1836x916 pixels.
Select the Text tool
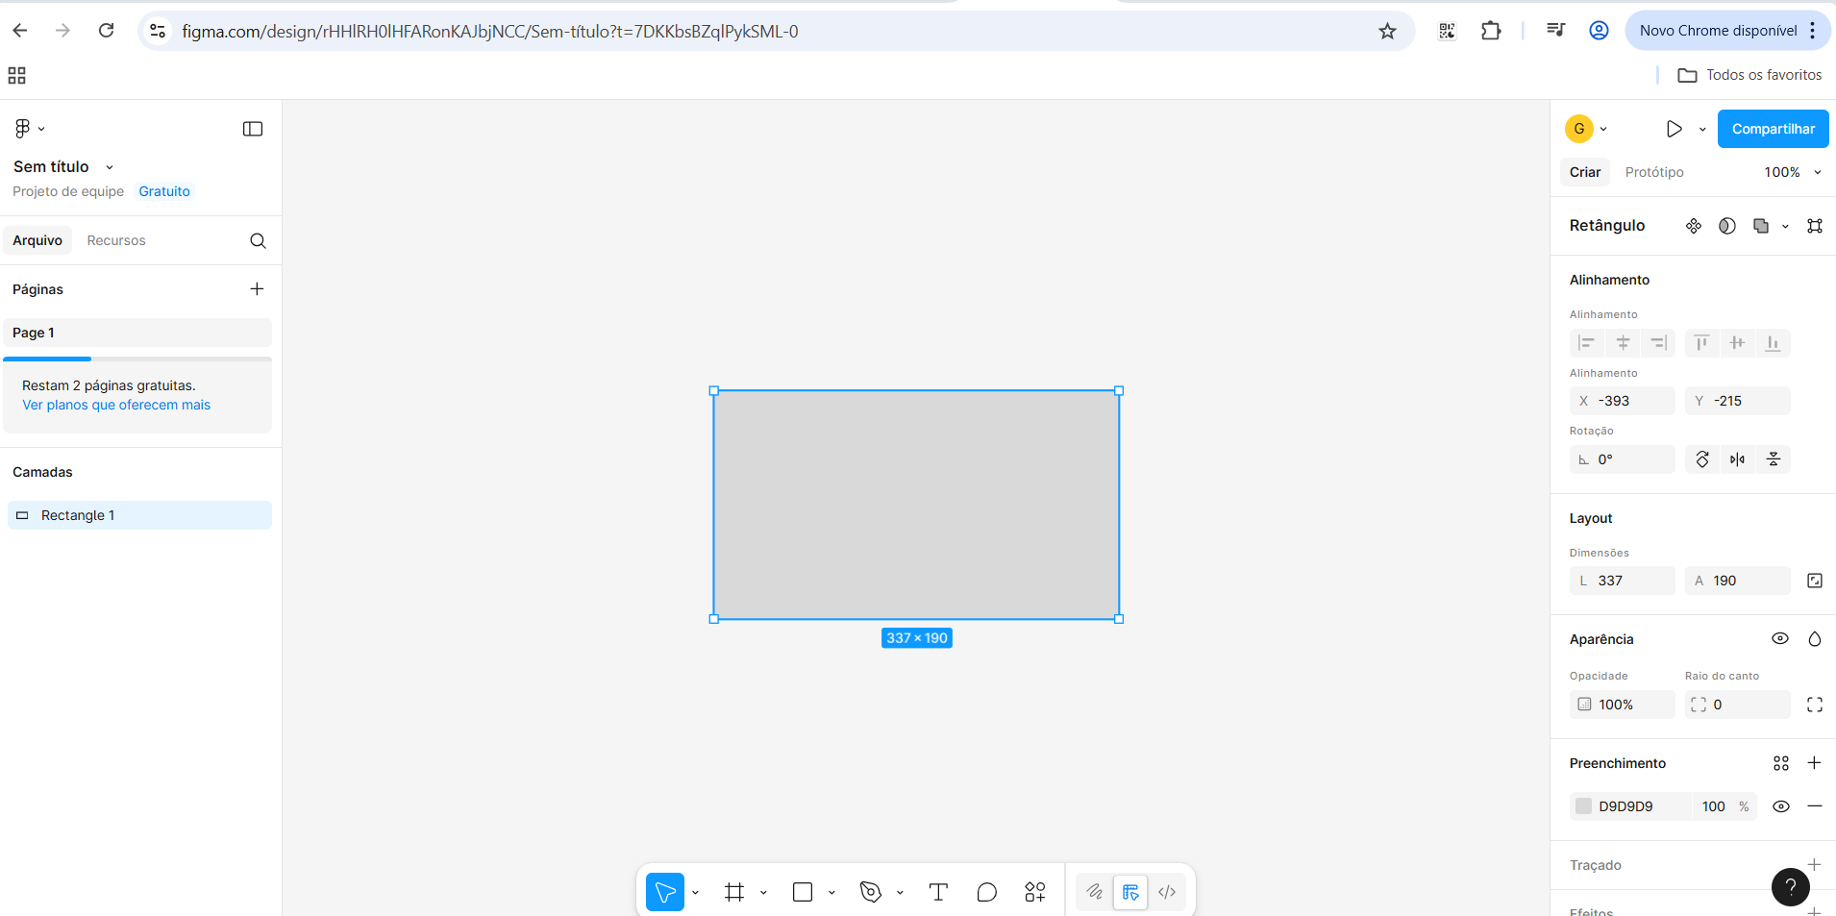pos(938,892)
